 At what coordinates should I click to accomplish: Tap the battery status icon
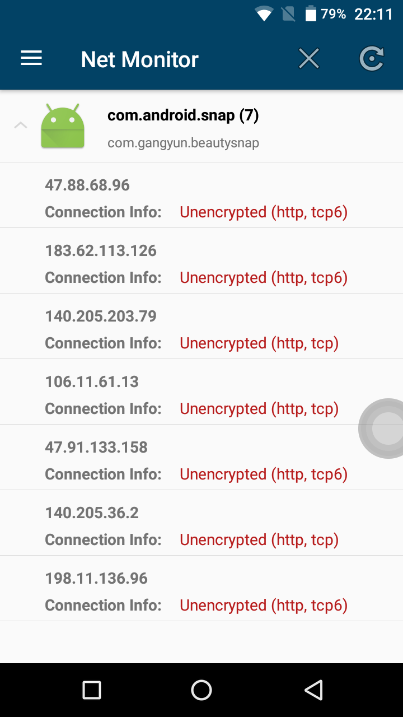click(311, 14)
